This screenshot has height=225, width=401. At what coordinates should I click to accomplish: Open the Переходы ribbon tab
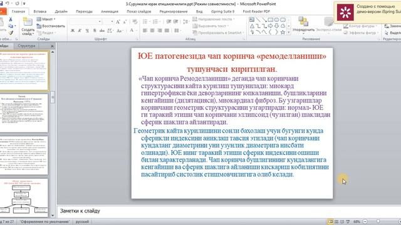tap(84, 11)
